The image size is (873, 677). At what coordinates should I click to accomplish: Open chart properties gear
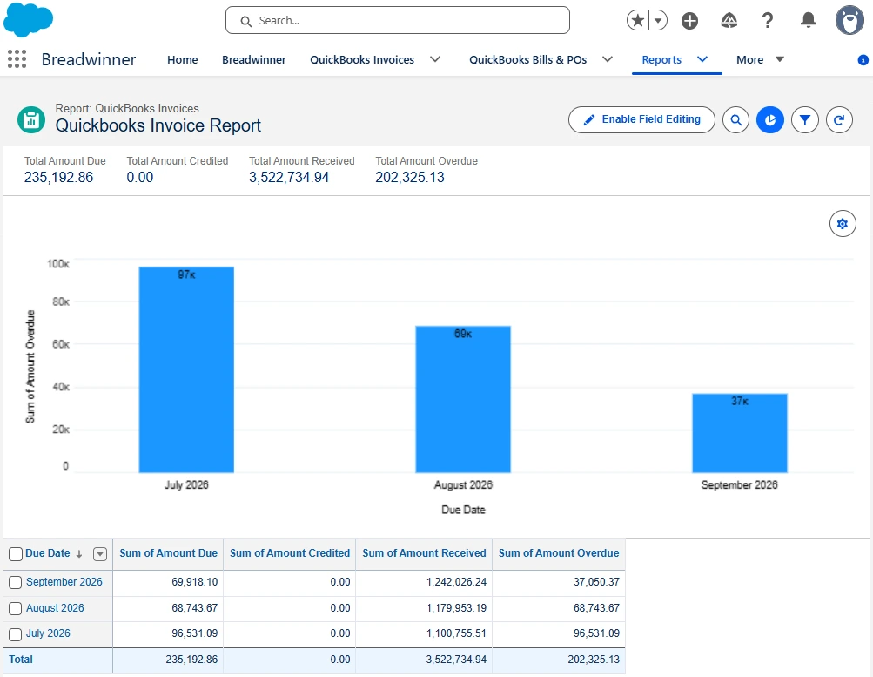(x=843, y=223)
